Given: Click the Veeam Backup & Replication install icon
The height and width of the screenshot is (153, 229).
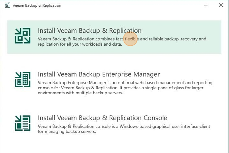Looking at the screenshot, I should click(23, 36).
